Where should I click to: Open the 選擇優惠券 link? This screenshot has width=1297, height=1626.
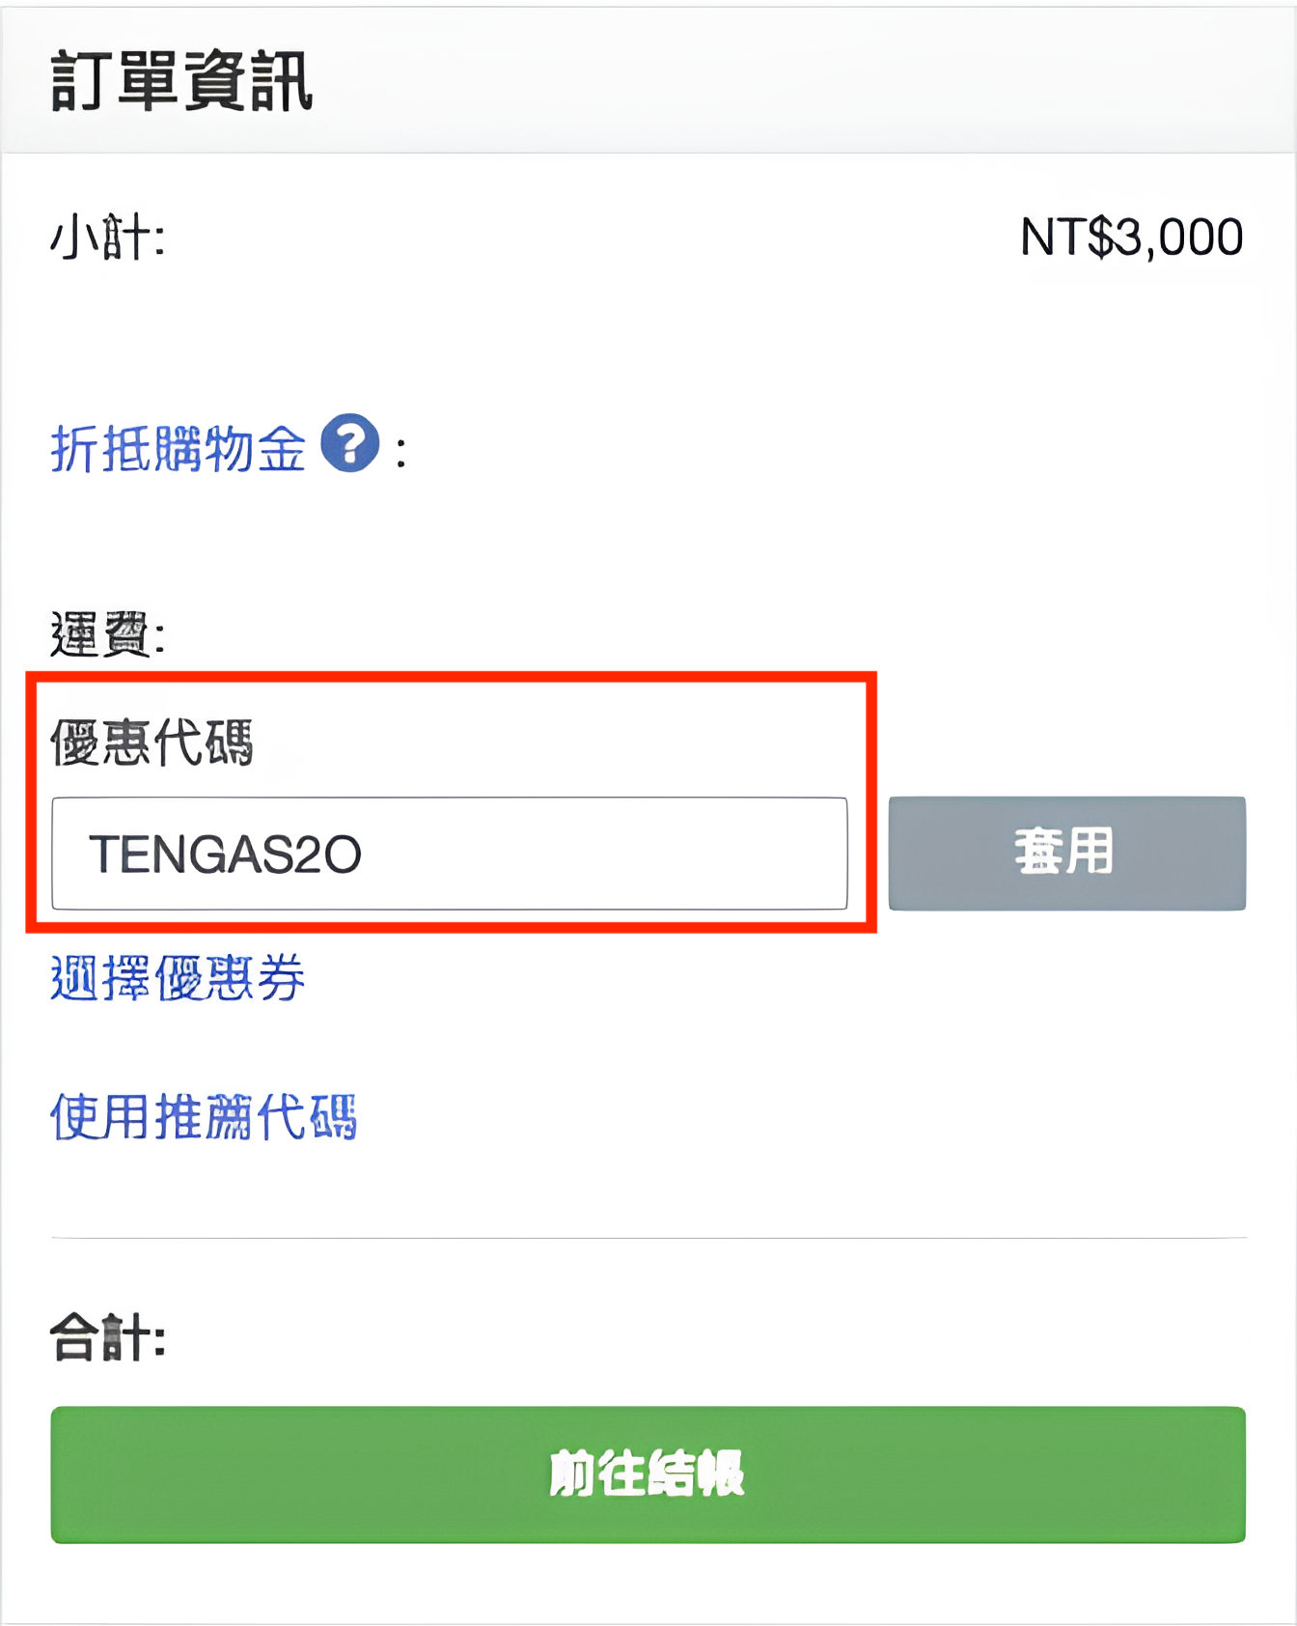click(178, 978)
